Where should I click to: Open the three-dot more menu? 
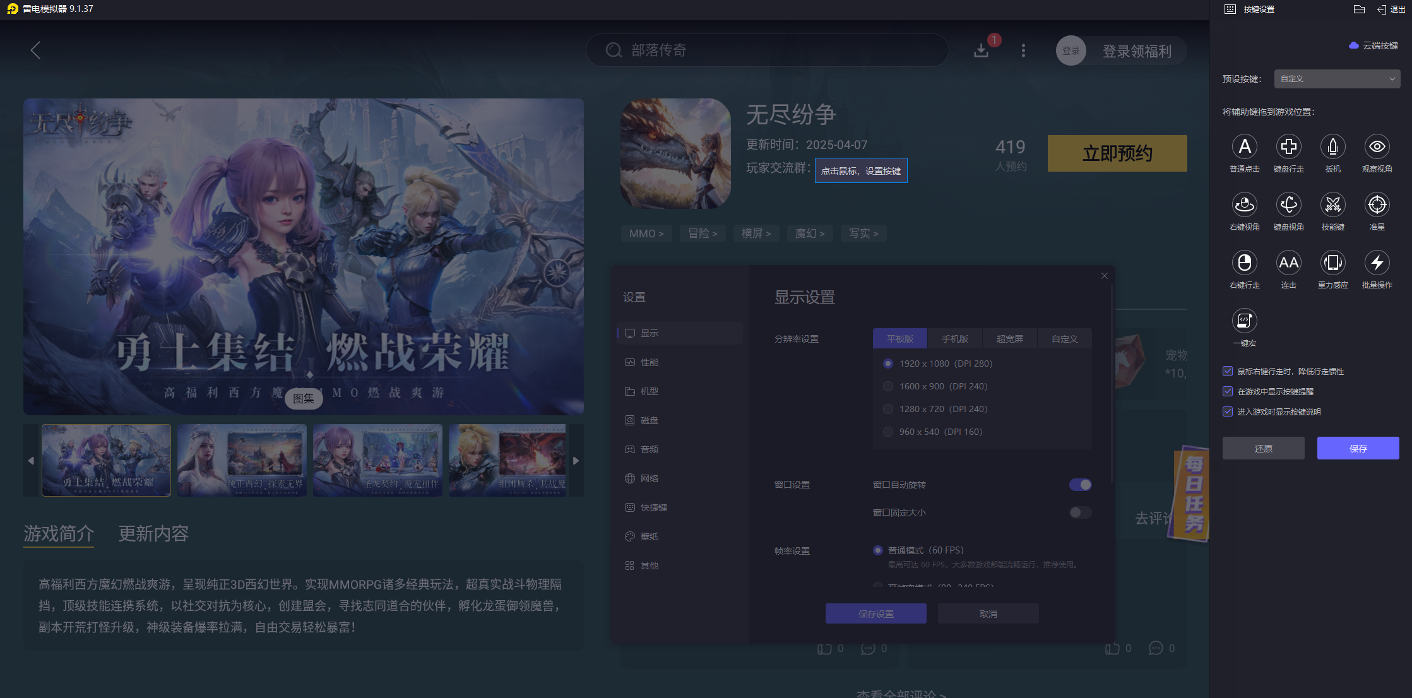coord(1023,50)
